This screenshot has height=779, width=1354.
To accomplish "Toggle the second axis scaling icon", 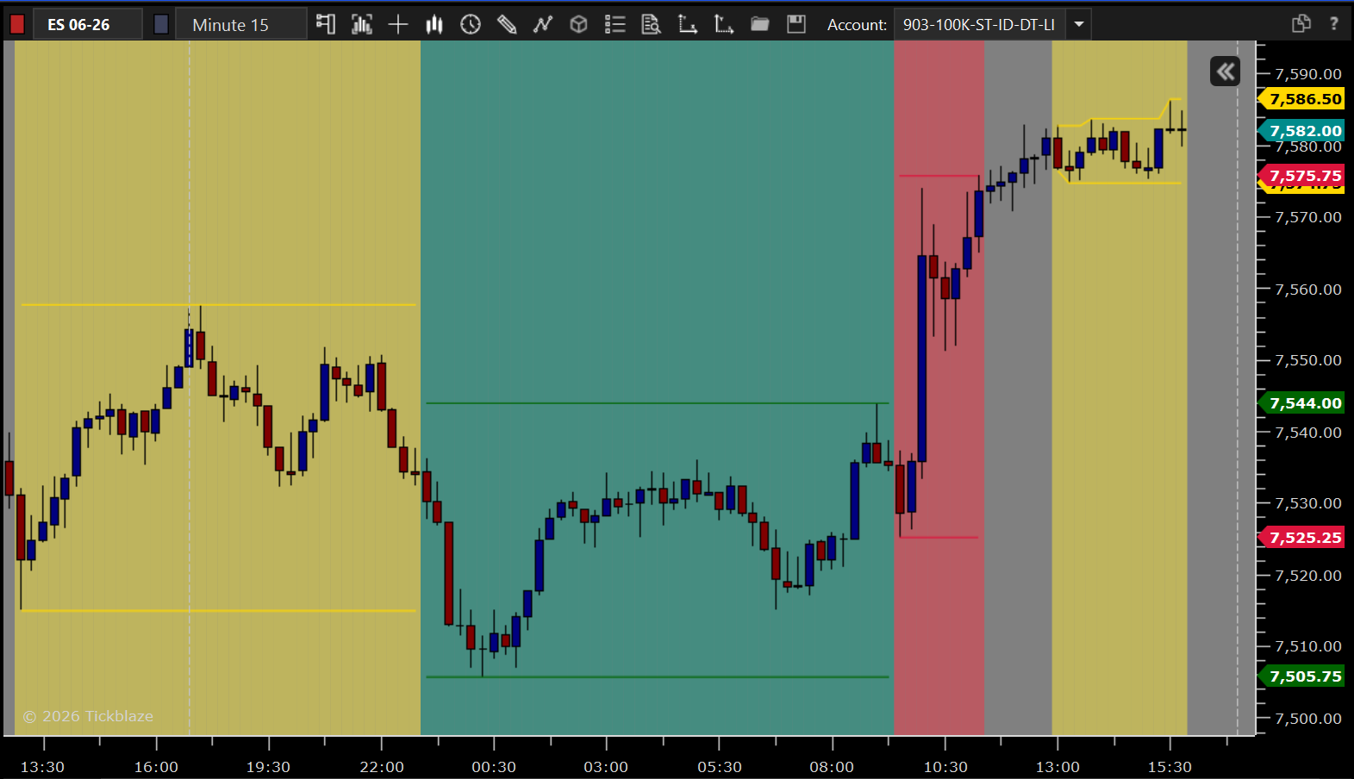I will pos(724,24).
